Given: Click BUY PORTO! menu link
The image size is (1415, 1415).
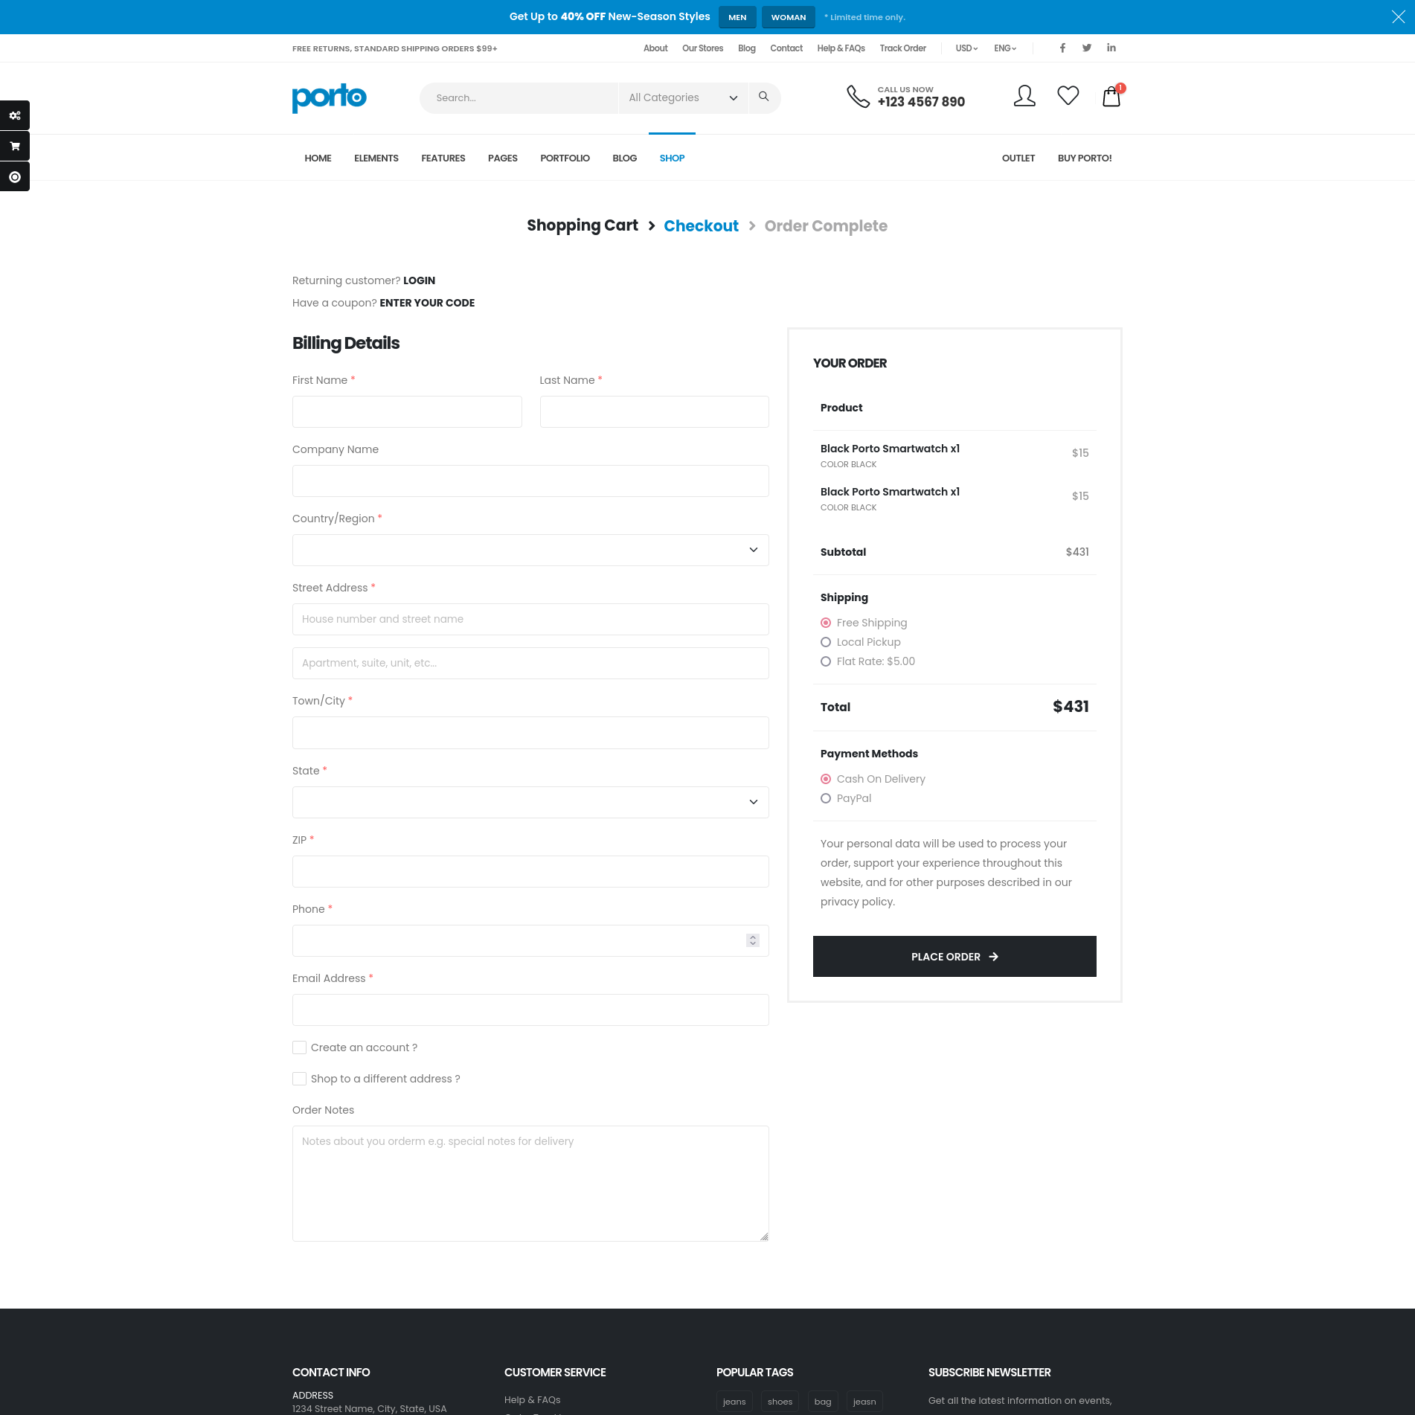Looking at the screenshot, I should tap(1085, 158).
